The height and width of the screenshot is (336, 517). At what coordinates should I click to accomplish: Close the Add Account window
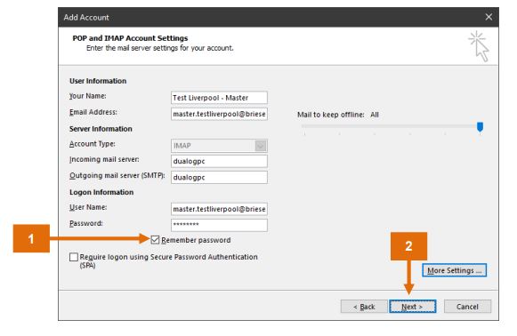coord(489,17)
